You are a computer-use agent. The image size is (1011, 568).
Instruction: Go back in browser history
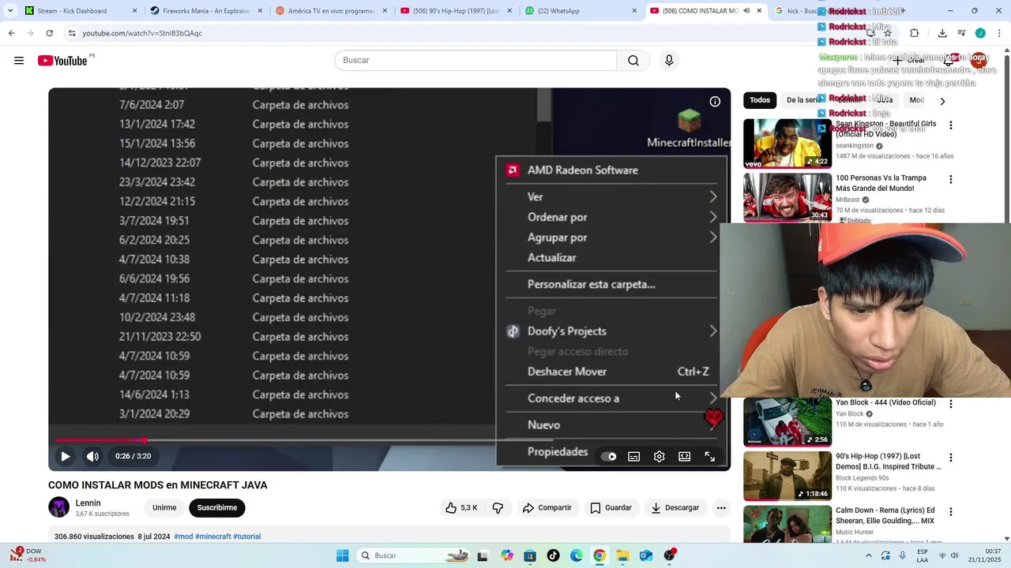[x=11, y=33]
